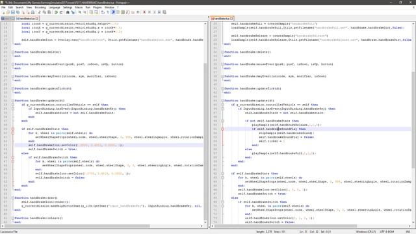Collapse handBrake:update(dt) function in the left pane

click(13, 101)
